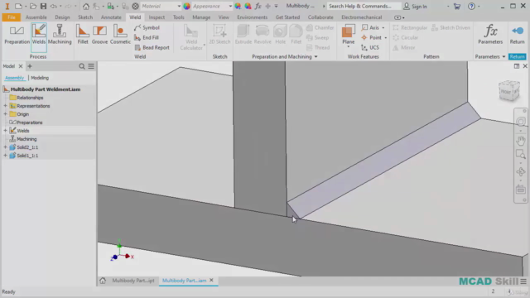Switch to the Assemble ribbon tab
Viewport: 530px width, 298px height.
click(x=36, y=17)
